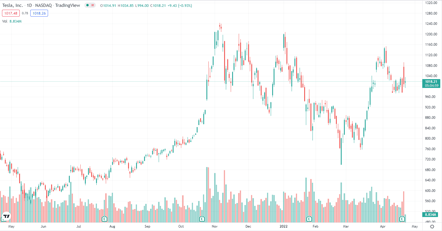Click the volume tag 8.834M on price axis
The width and height of the screenshot is (442, 231).
(430, 215)
